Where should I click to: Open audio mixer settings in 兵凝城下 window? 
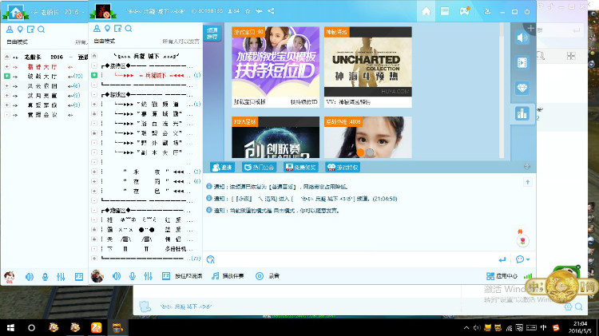pyautogui.click(x=149, y=276)
